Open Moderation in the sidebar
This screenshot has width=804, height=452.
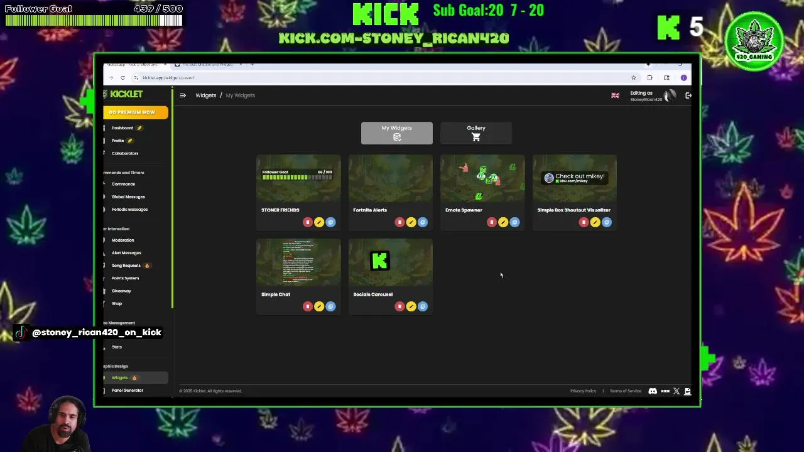coord(122,240)
